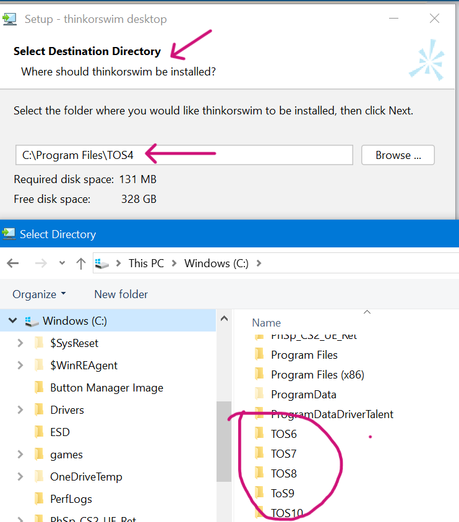Select Button Manager Image in the tree
Viewport: 459px width, 522px height.
coord(106,388)
